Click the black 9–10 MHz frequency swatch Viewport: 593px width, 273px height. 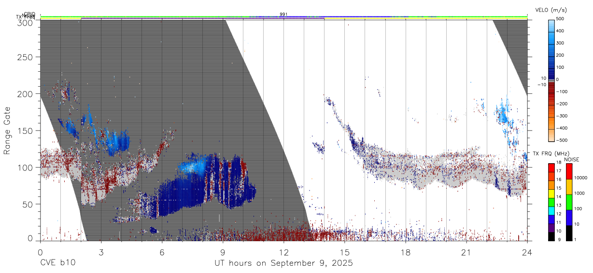click(551, 236)
